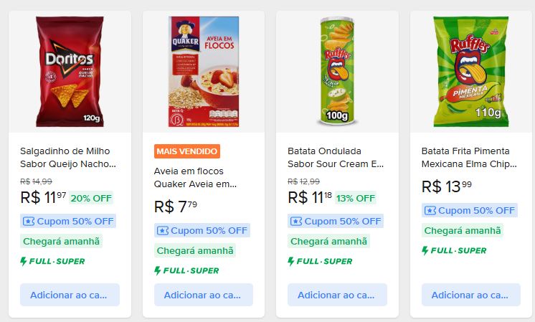Click the FULL SUPER lightning icon on Quaker card
The image size is (535, 322).
click(157, 271)
